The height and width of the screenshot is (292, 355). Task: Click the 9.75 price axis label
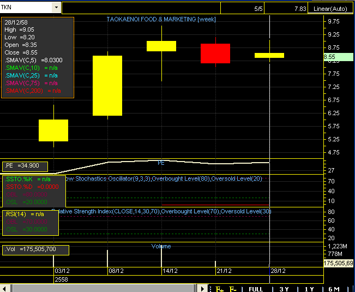334,21
